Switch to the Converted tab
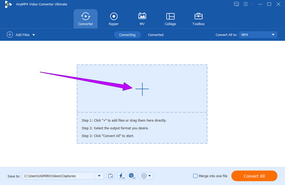 156,35
